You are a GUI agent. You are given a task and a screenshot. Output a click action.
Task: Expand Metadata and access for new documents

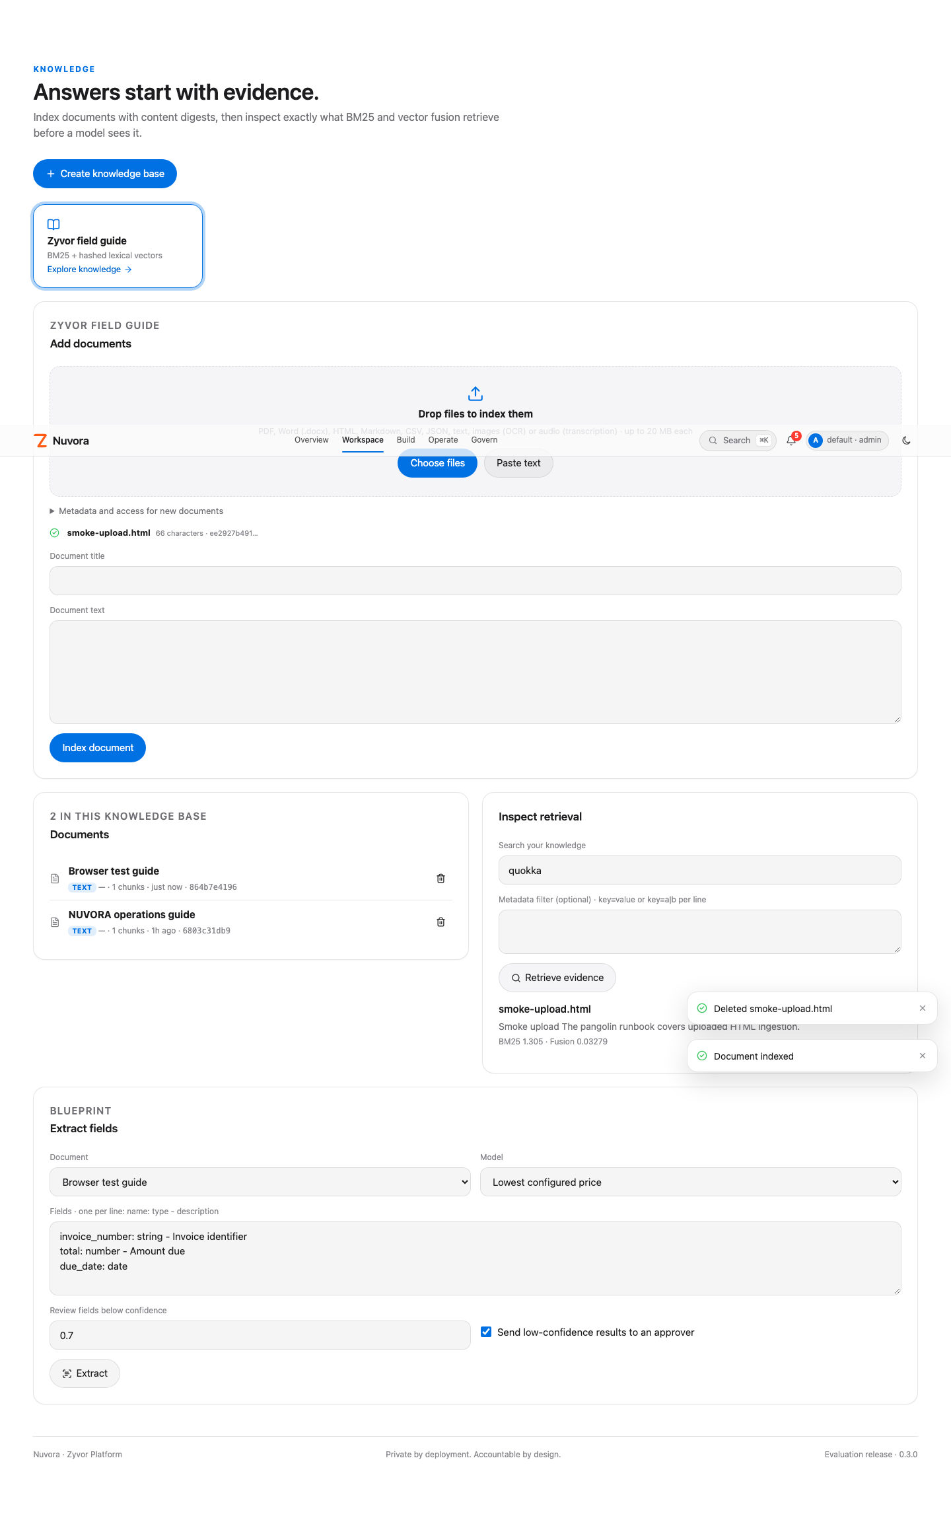137,511
